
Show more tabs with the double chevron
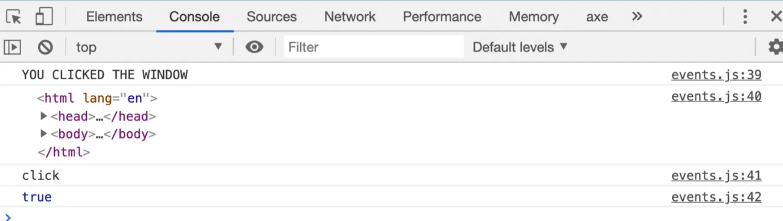pos(637,16)
